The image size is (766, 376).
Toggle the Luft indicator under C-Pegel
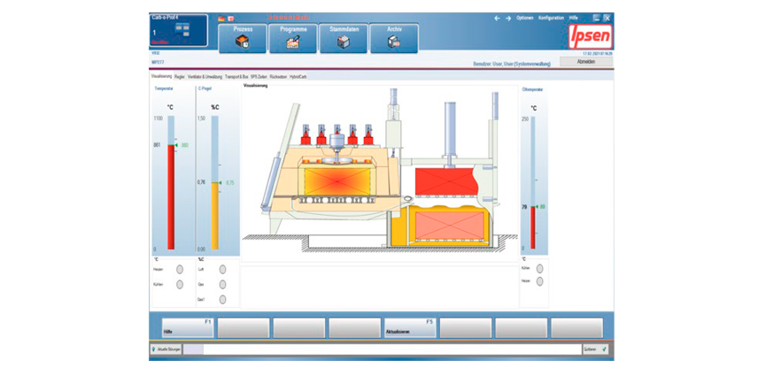(x=222, y=269)
